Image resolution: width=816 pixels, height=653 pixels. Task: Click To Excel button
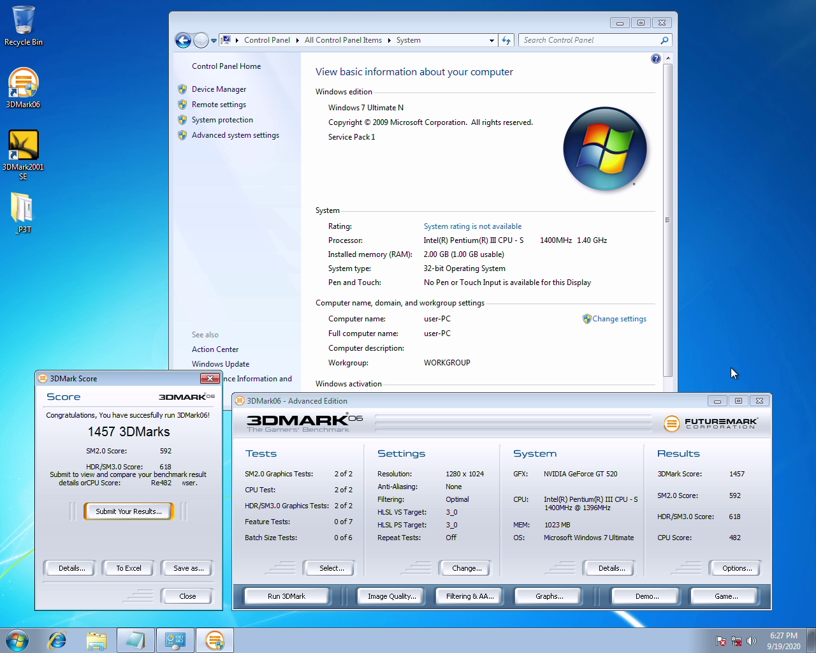point(129,568)
